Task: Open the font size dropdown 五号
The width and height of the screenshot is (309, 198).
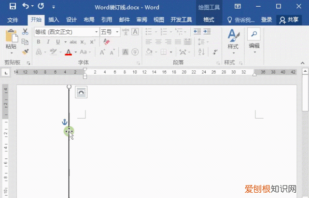Action: tap(117, 32)
